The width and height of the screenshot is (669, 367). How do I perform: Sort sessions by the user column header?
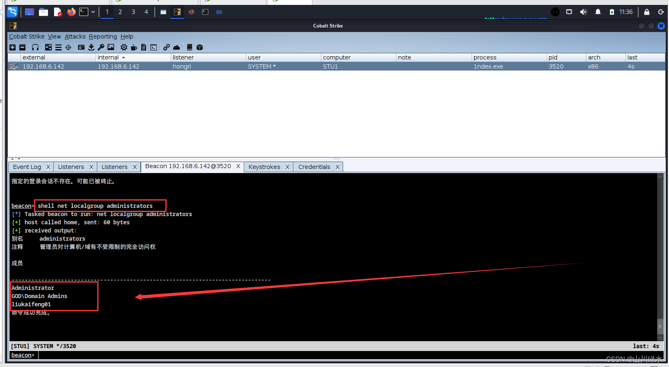pyautogui.click(x=284, y=57)
